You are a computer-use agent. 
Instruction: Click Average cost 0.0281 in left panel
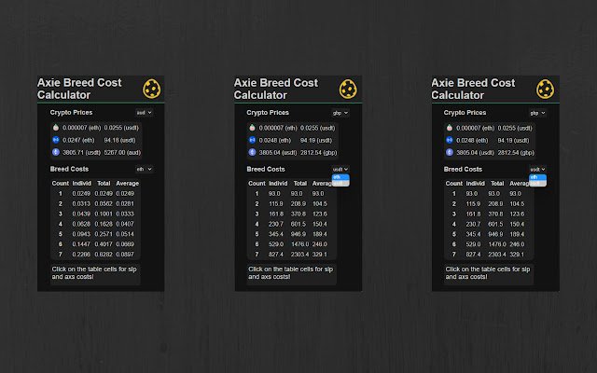[x=125, y=203]
